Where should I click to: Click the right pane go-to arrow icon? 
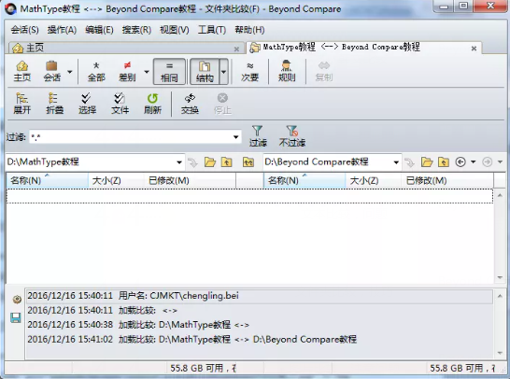pos(409,161)
